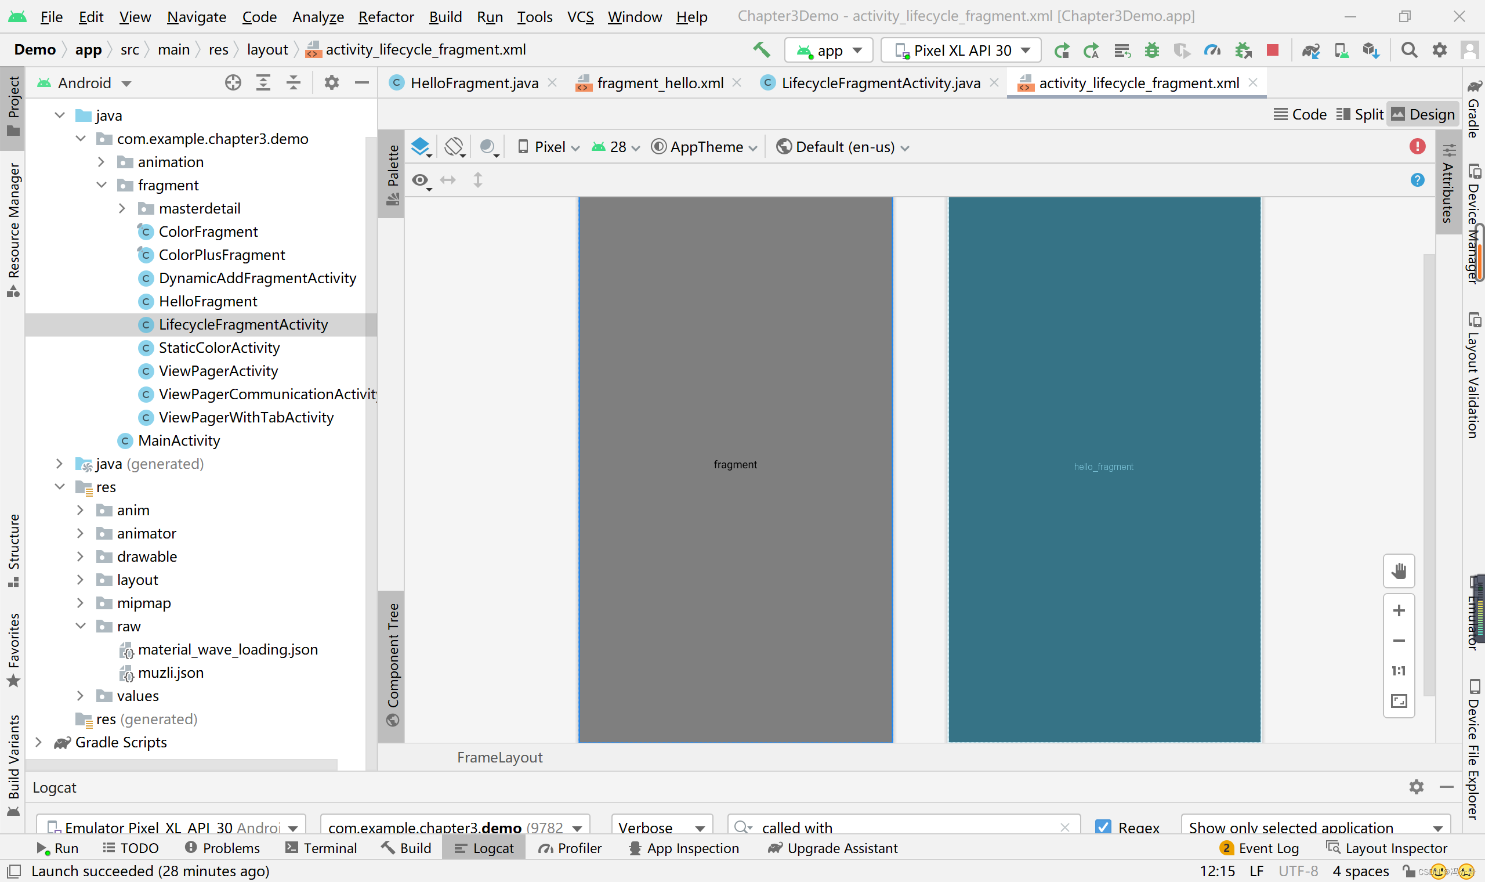The width and height of the screenshot is (1485, 882).
Task: Open the Analyze menu
Action: [x=318, y=17]
